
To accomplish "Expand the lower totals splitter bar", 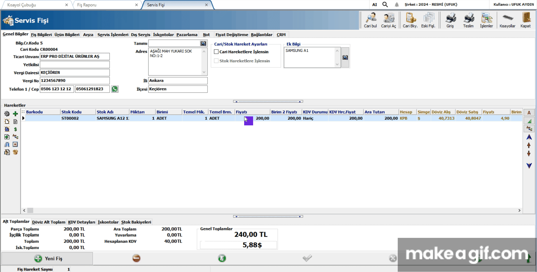I will click(268, 216).
